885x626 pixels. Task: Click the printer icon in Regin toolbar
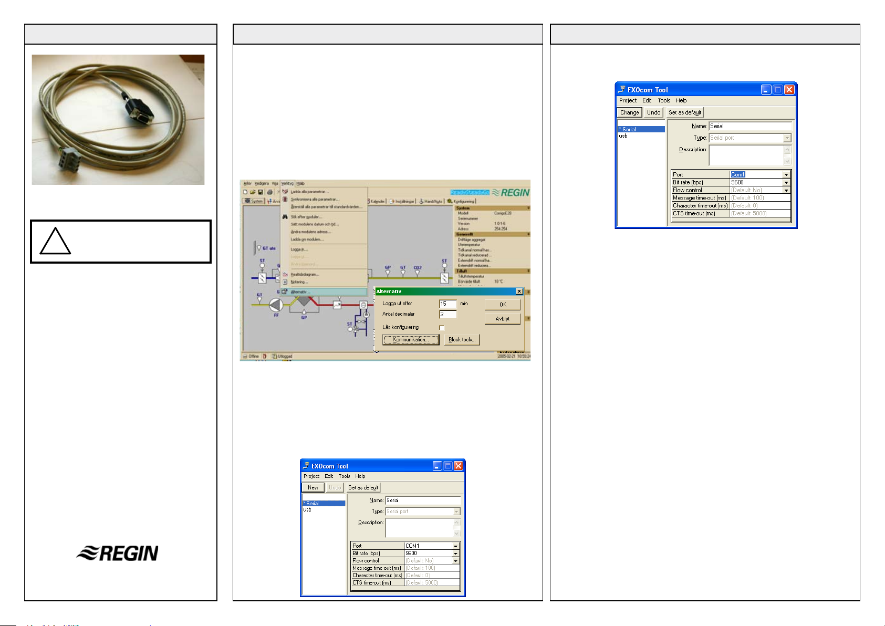tap(270, 192)
